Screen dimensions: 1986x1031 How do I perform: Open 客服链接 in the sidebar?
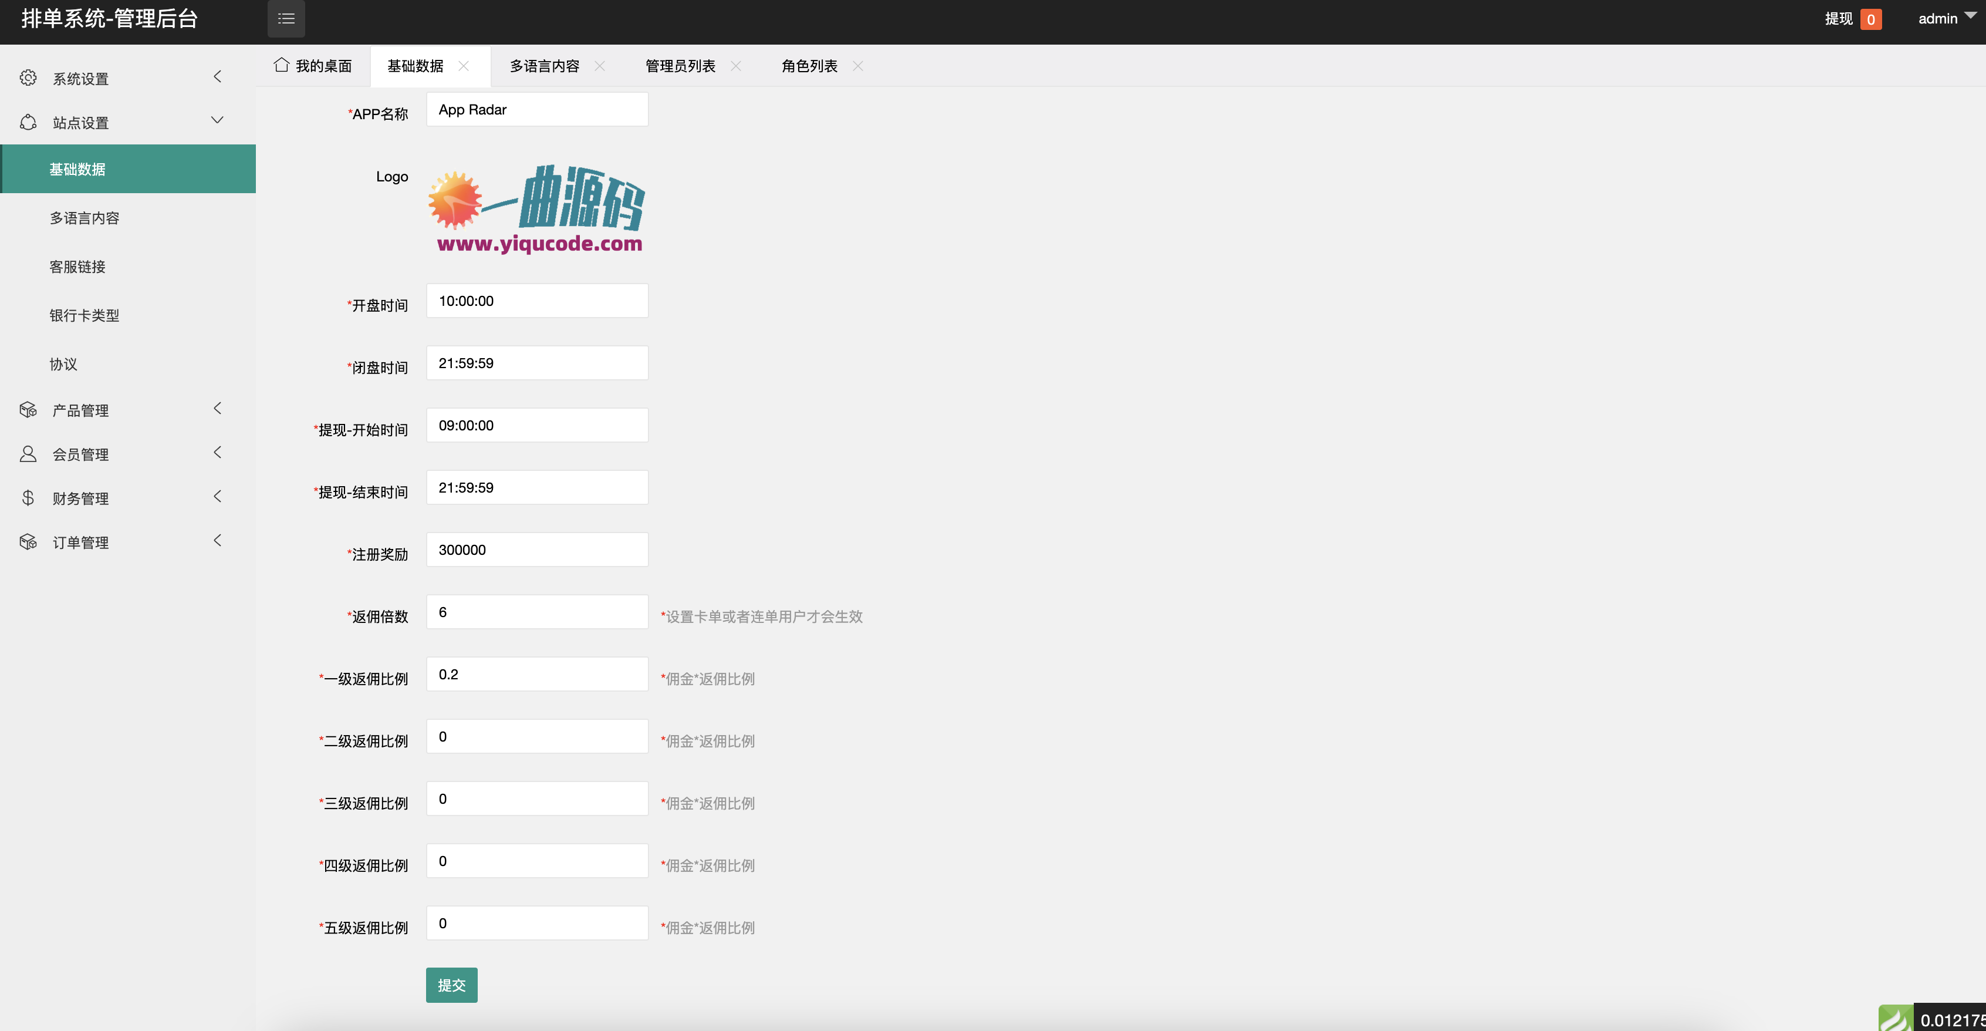[x=128, y=266]
